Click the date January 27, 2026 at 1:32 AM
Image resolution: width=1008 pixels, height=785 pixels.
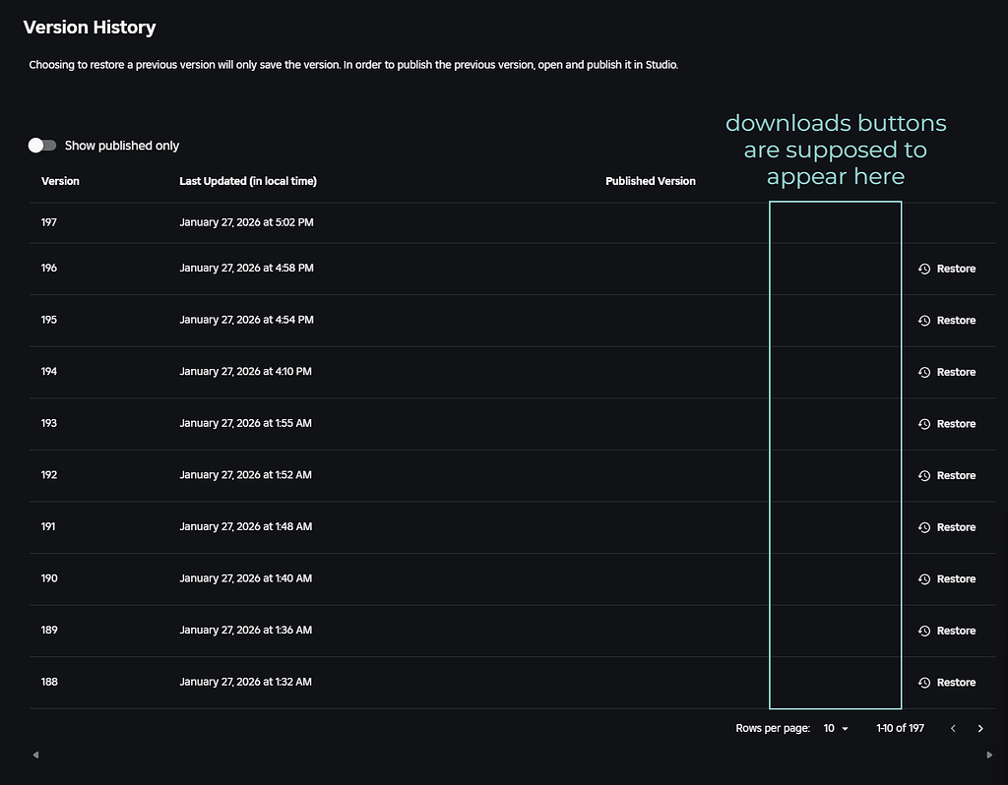pyautogui.click(x=245, y=682)
